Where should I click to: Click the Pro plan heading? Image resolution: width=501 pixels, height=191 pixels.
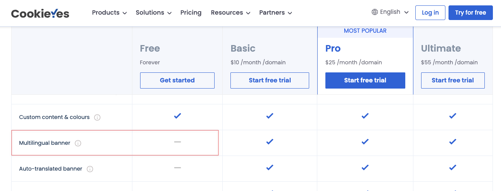[333, 49]
